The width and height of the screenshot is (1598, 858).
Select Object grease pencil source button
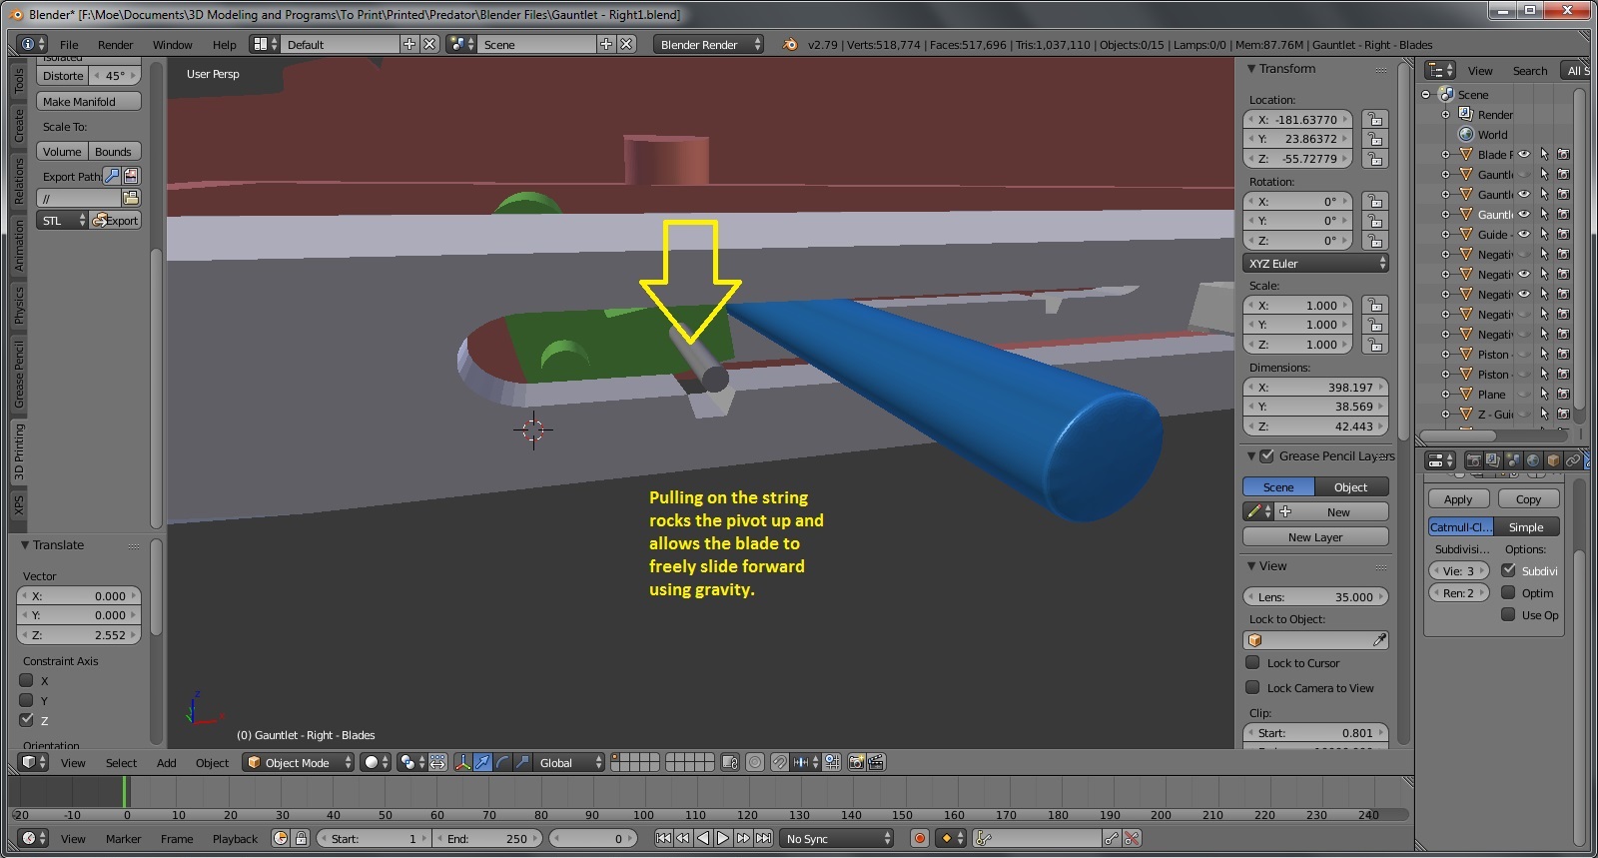tap(1351, 487)
